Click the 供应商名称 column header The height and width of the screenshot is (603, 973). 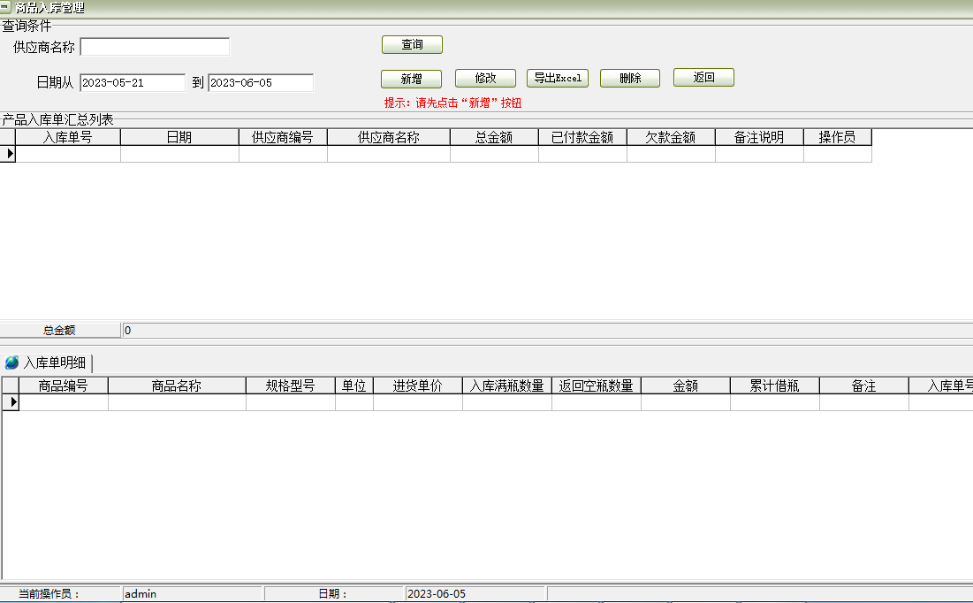pyautogui.click(x=389, y=137)
